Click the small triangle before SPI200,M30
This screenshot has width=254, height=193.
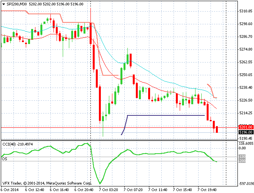(3, 3)
